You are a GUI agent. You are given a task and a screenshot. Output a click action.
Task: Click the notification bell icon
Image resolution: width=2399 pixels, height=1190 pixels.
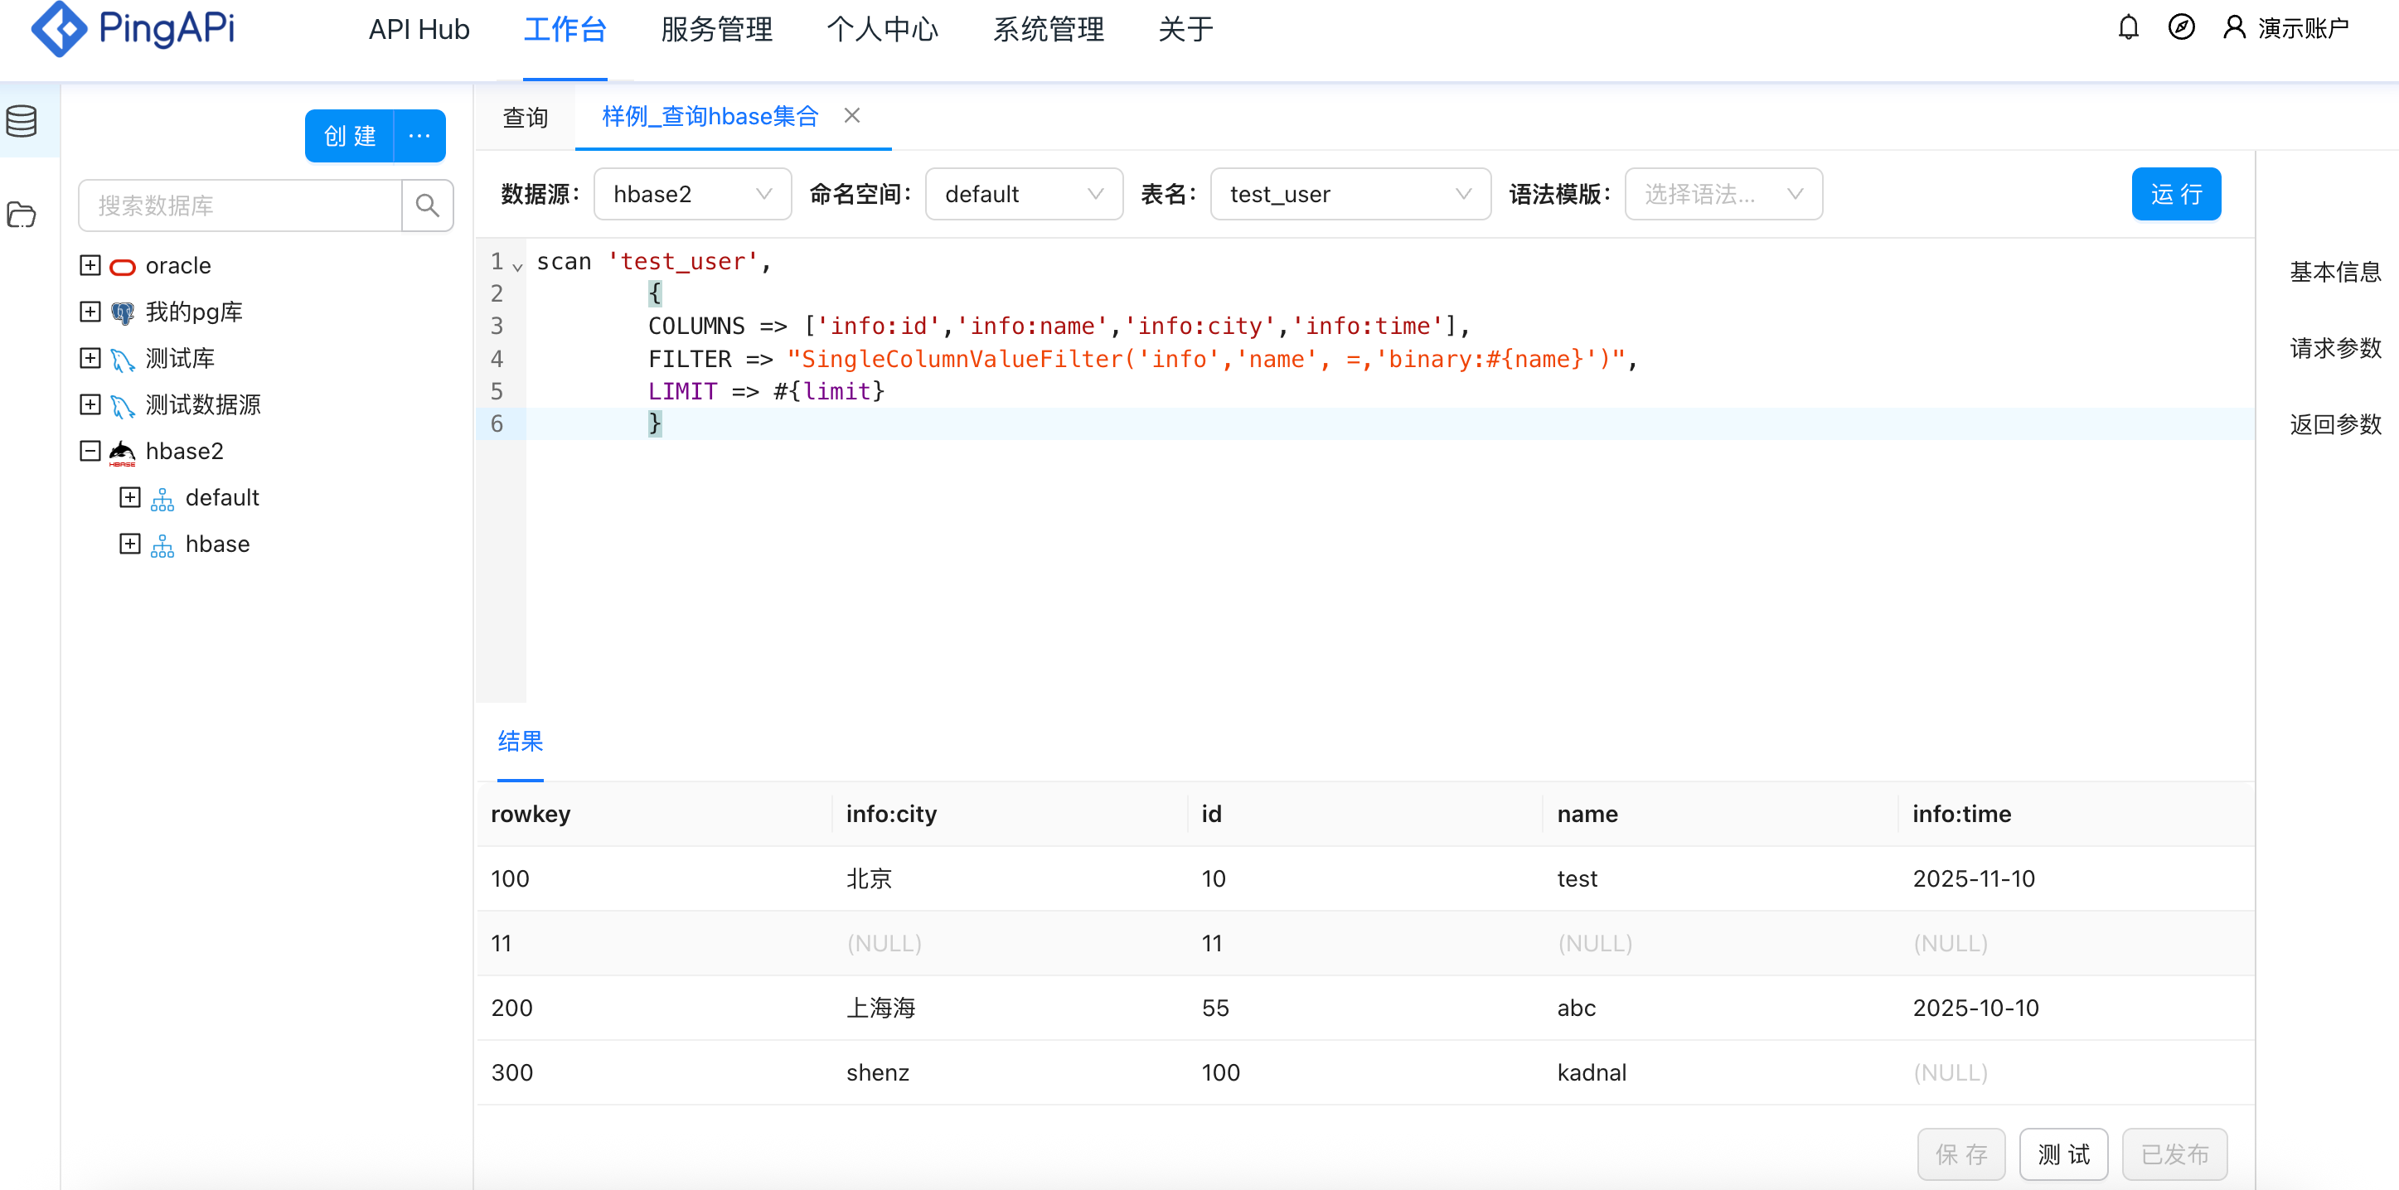pos(2128,28)
